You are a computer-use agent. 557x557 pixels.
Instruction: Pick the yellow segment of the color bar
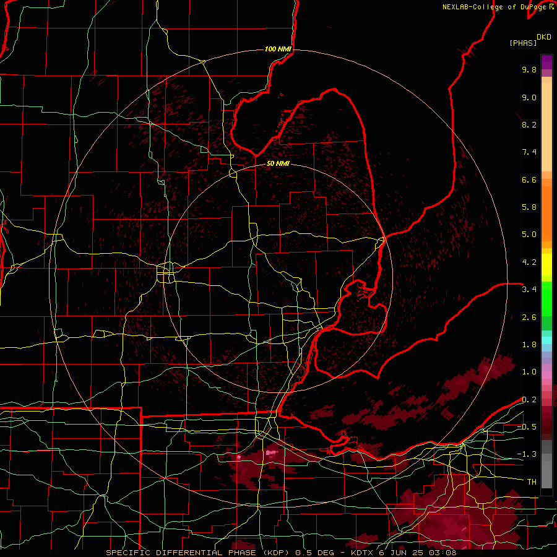click(546, 265)
